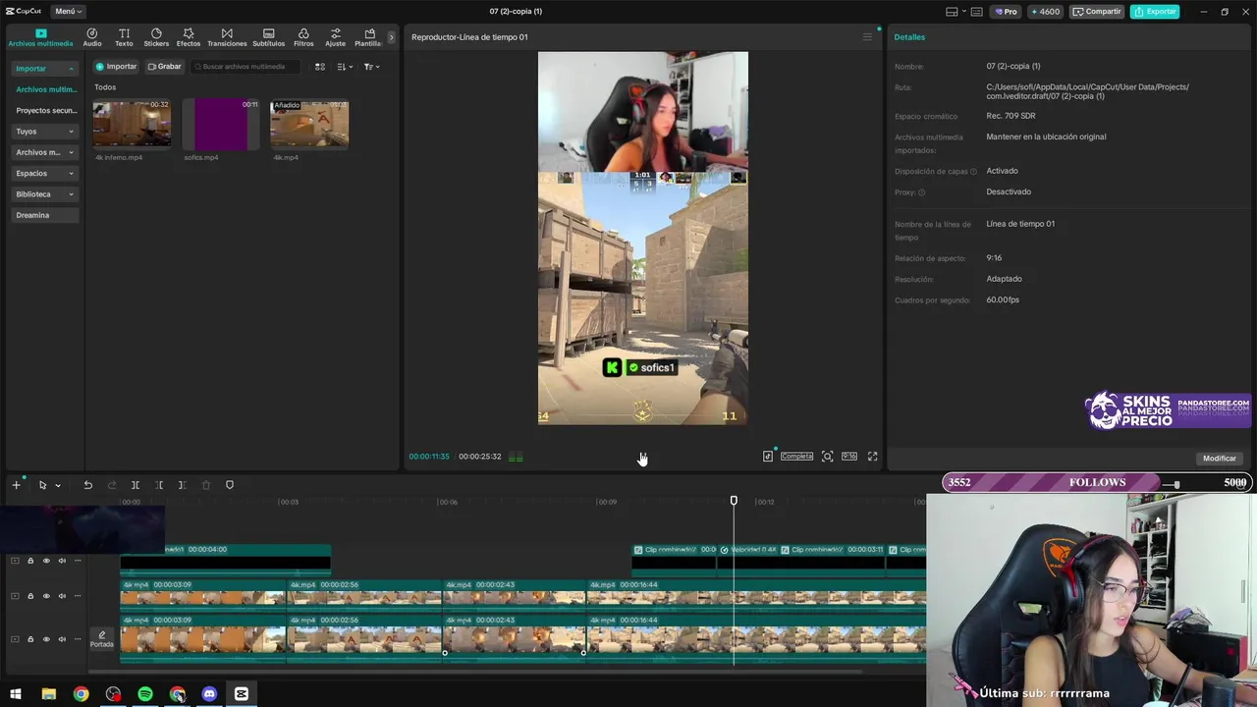Select the 4k inferno.mp4 thumbnail

(x=132, y=124)
